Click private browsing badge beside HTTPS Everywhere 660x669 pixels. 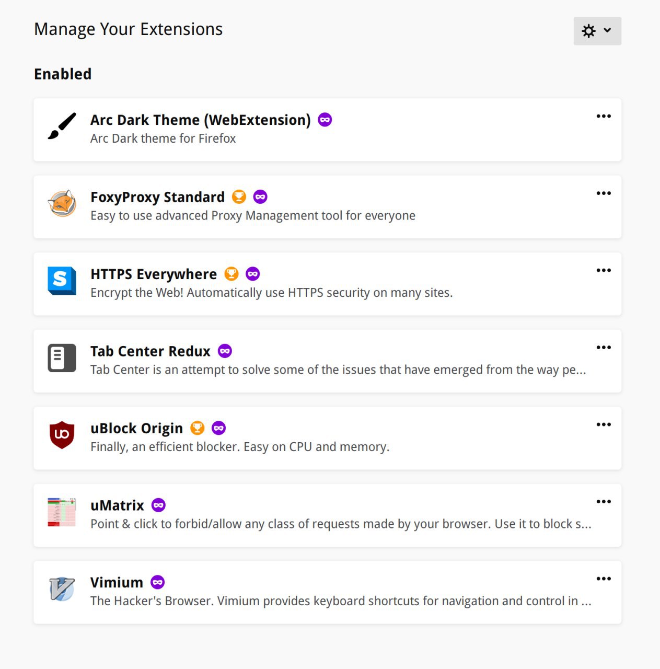coord(253,274)
